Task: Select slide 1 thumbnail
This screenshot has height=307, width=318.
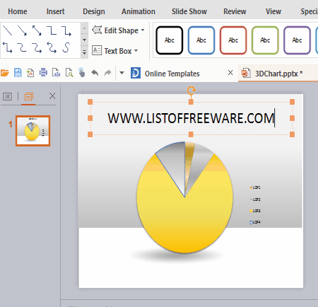Action: coord(33,131)
